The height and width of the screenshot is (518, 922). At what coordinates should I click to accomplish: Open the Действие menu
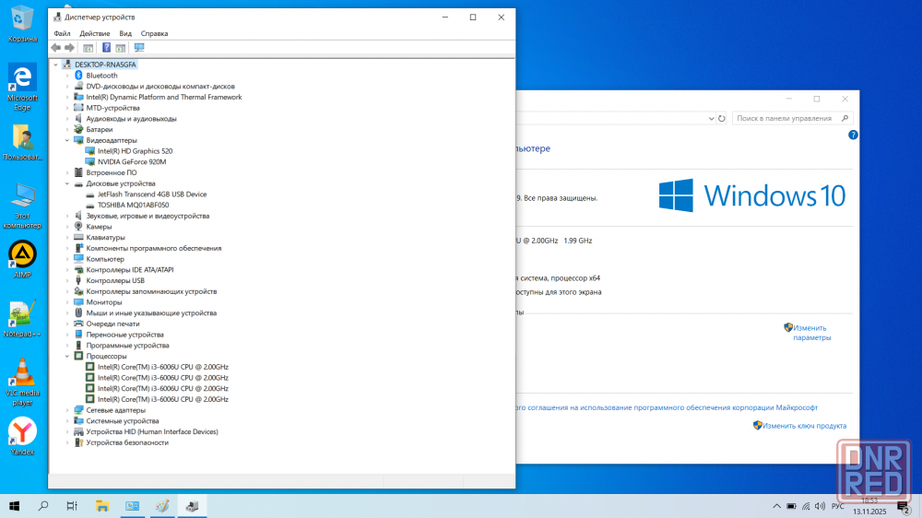point(95,33)
